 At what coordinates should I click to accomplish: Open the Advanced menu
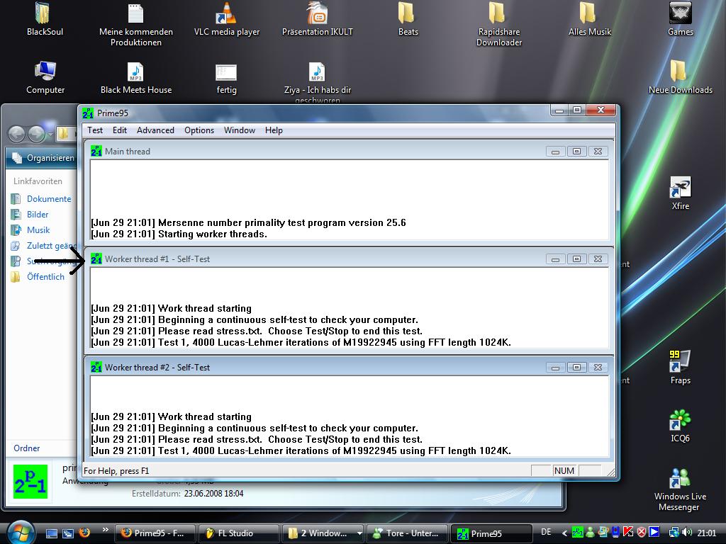tap(155, 130)
